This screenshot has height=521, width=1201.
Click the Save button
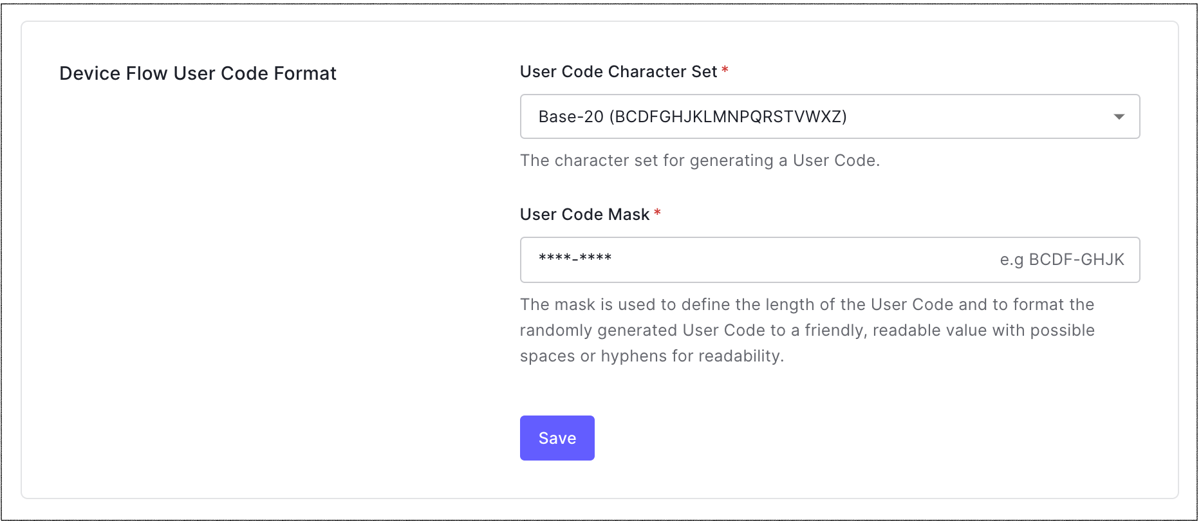click(x=557, y=438)
